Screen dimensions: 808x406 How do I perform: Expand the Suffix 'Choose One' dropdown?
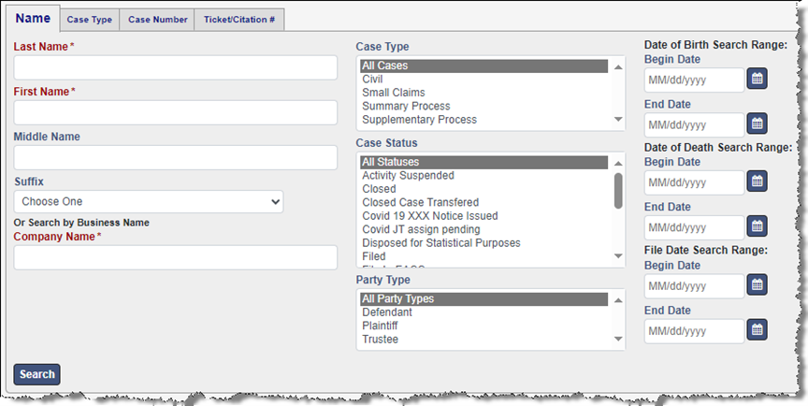(149, 201)
